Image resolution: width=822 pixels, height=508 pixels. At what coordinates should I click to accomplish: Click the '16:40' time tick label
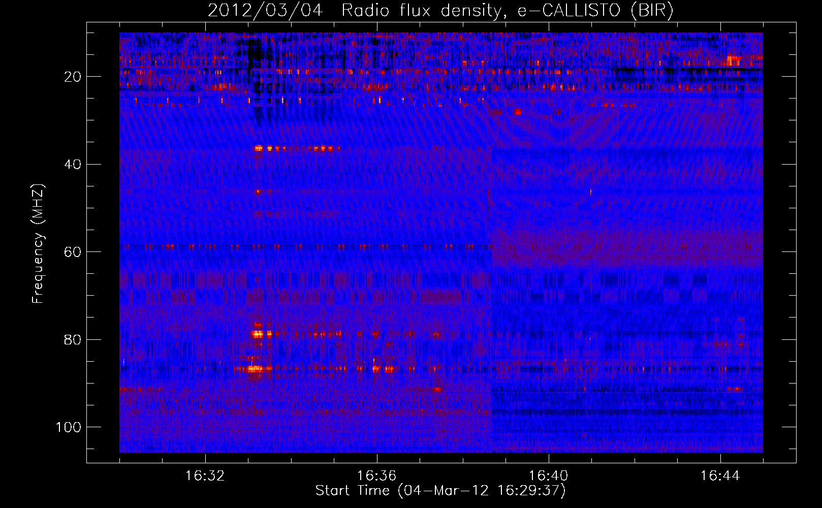click(549, 476)
